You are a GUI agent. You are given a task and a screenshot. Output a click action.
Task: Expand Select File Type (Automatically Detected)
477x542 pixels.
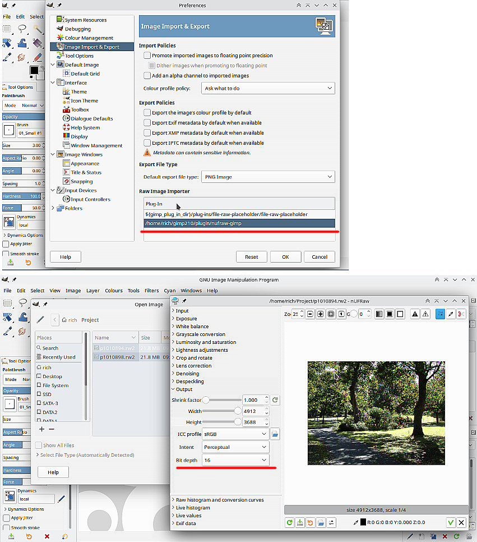click(38, 455)
